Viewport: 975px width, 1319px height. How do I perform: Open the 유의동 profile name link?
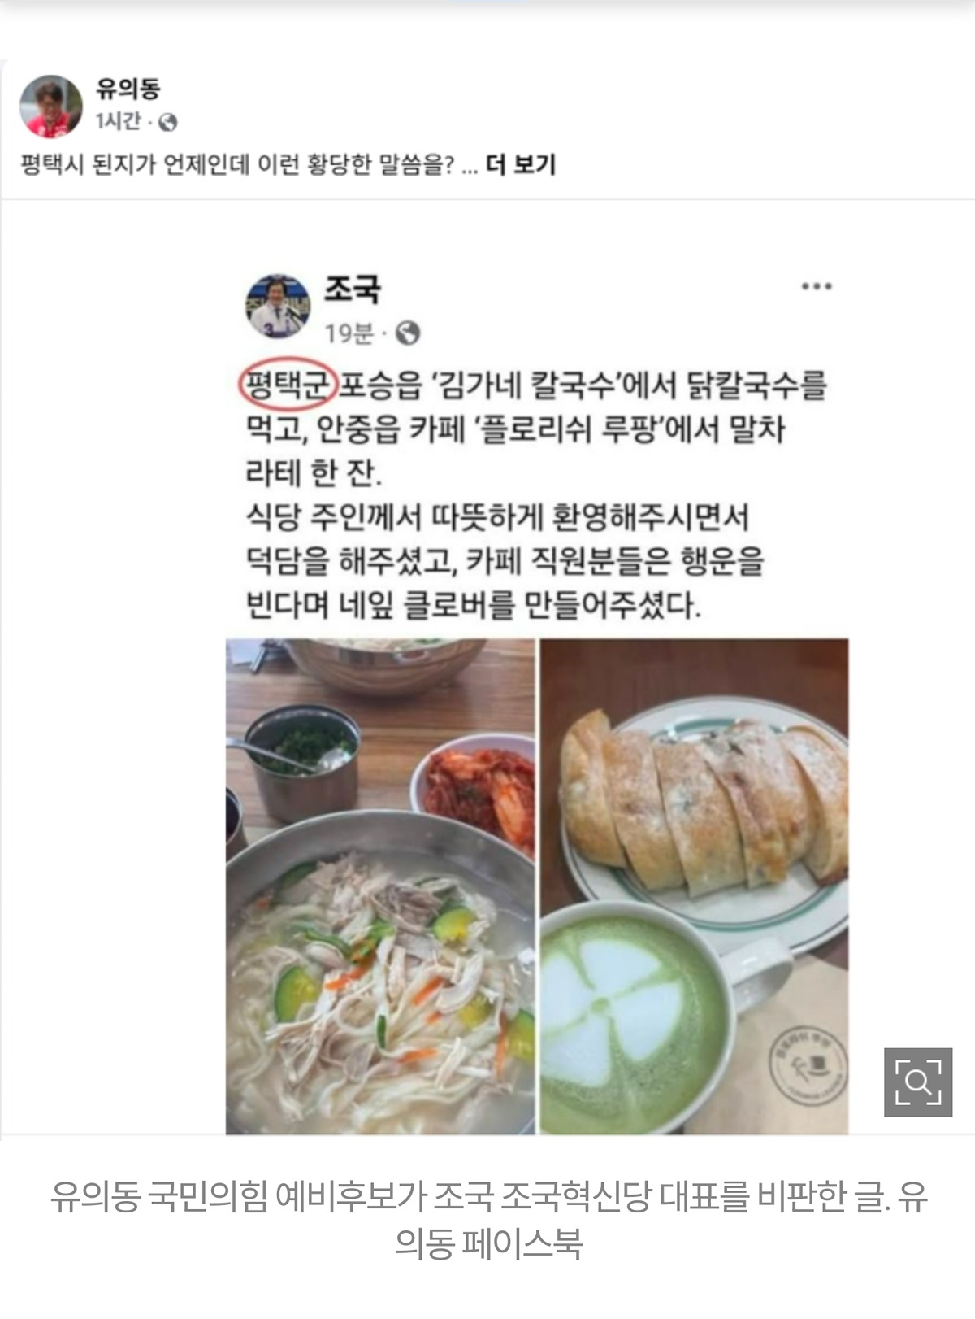coord(128,88)
